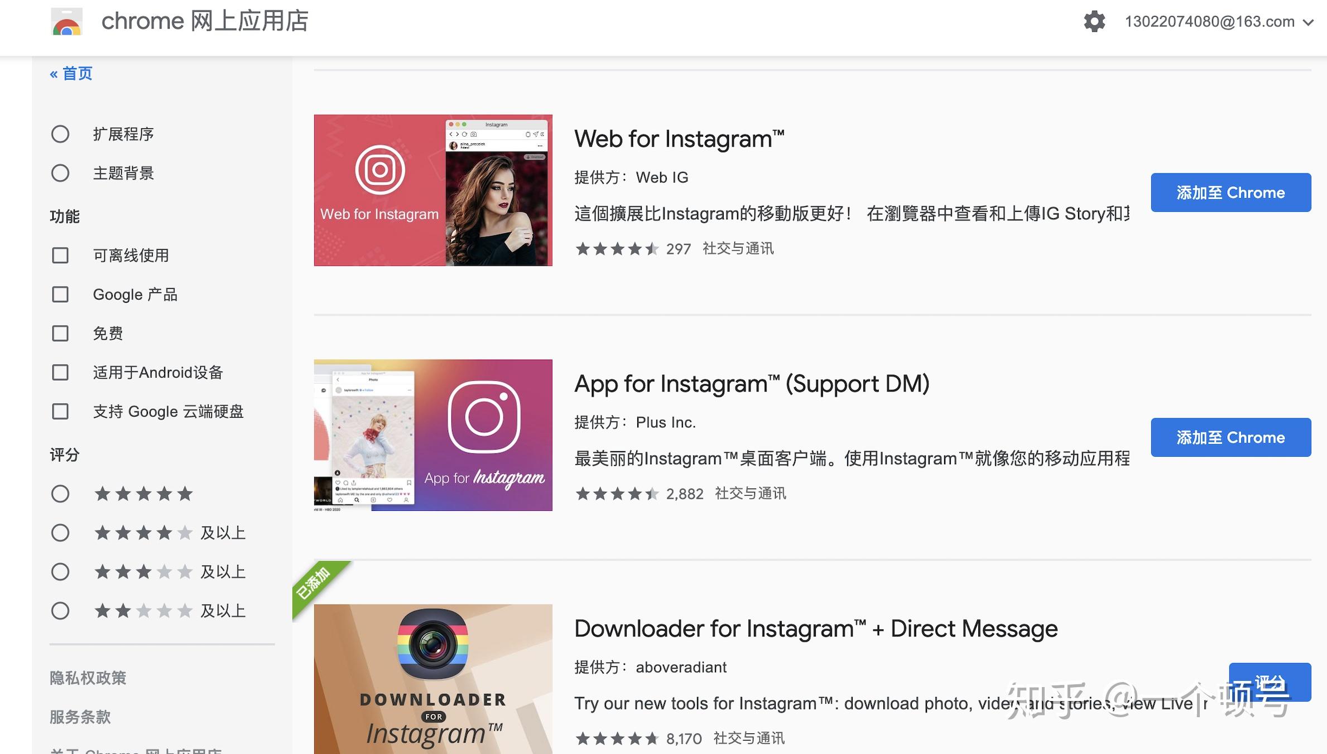Click the 社交与通讯 category beside 8,170 ratings
Viewport: 1327px width, 754px height.
[x=749, y=738]
